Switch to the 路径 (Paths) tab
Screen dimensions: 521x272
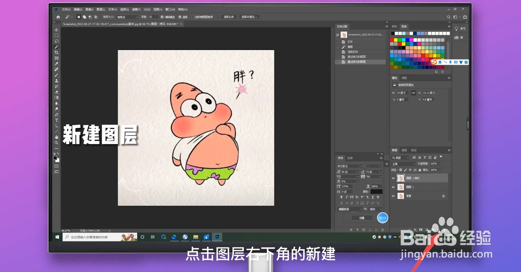pyautogui.click(x=414, y=150)
